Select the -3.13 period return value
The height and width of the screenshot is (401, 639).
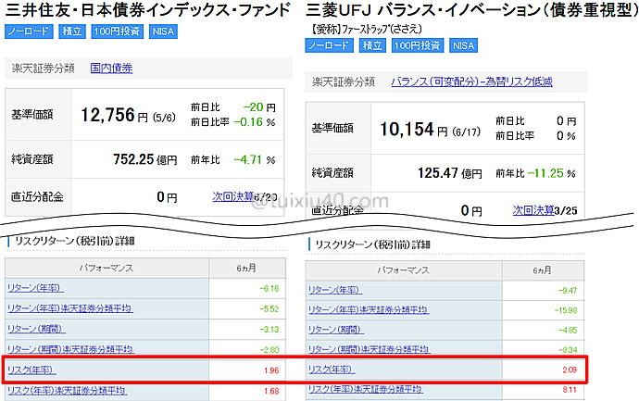click(269, 330)
